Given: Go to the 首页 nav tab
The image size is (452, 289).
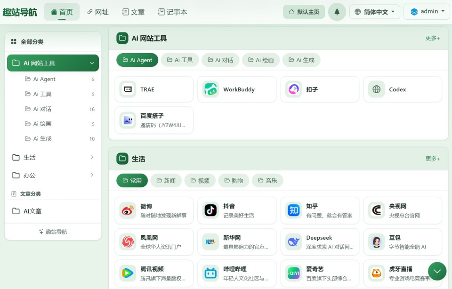Looking at the screenshot, I should point(62,12).
